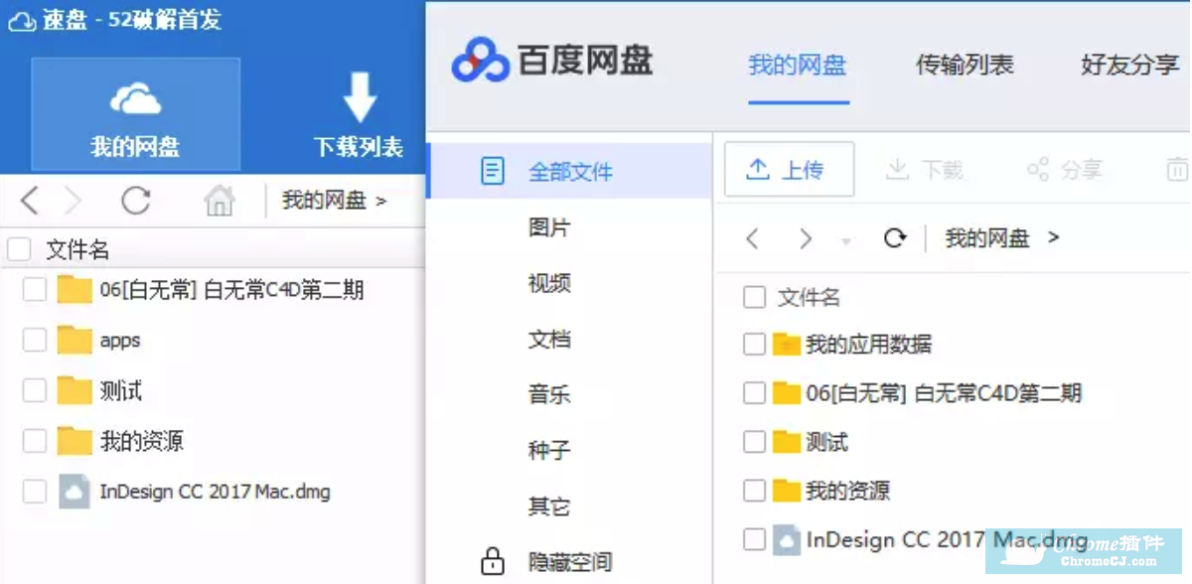This screenshot has width=1192, height=584.
Task: Open 我的应用数据 folder icon
Action: [787, 345]
